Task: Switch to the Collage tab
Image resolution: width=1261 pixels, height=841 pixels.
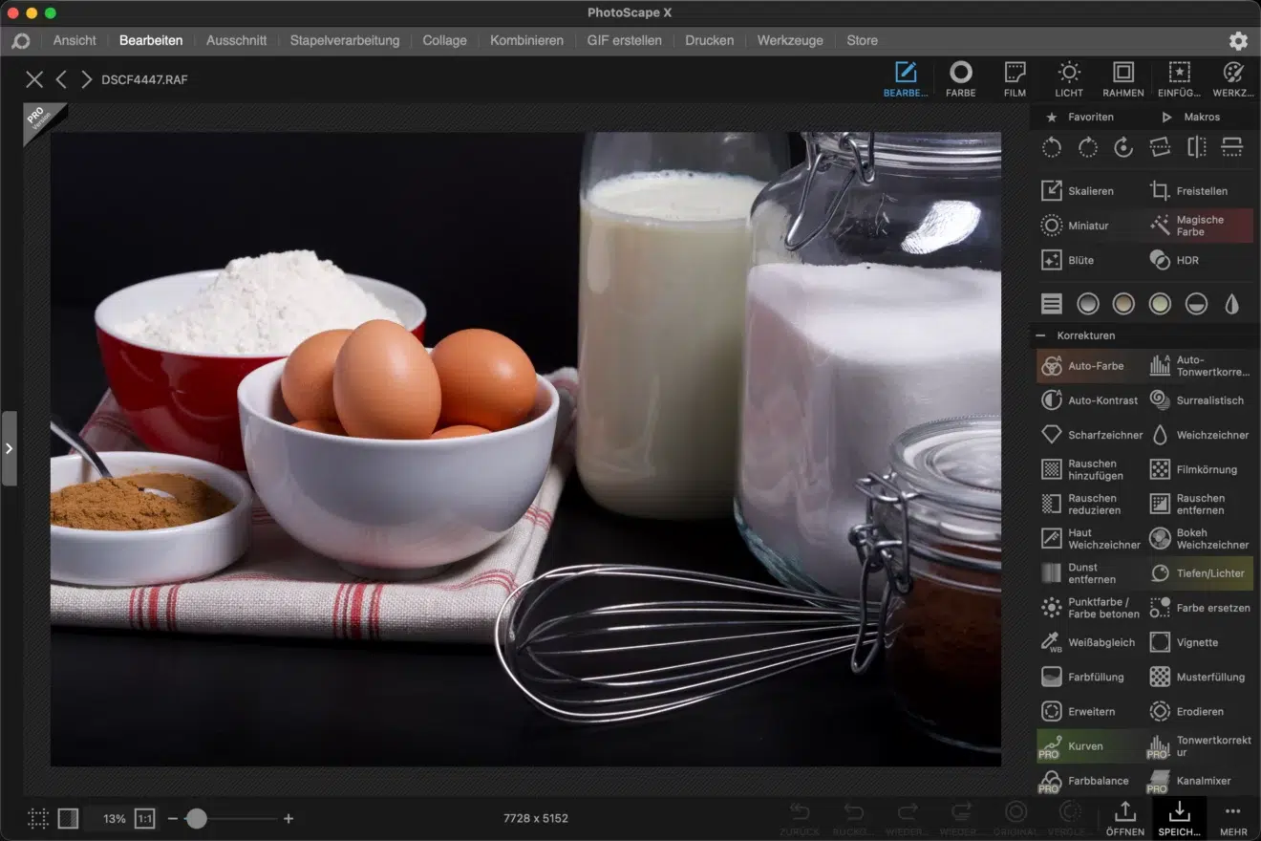Action: pyautogui.click(x=444, y=40)
